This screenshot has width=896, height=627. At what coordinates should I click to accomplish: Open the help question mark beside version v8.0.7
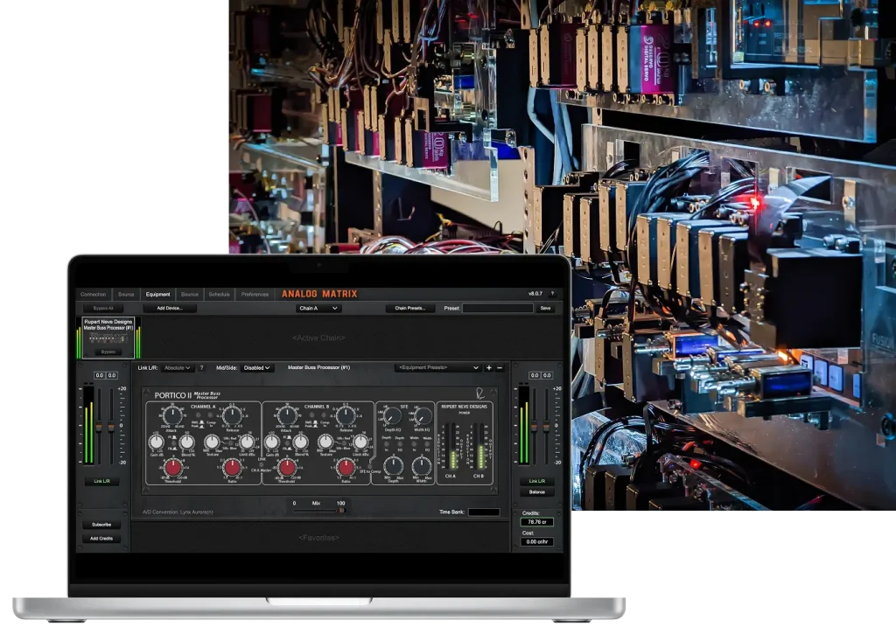click(x=552, y=294)
